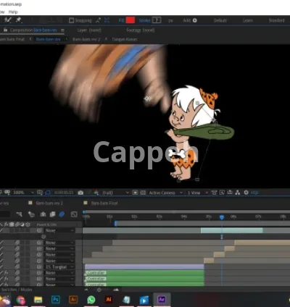Click the blue snap collapse icon beside Snapping
The width and height of the screenshot is (290, 307).
(x=107, y=20)
